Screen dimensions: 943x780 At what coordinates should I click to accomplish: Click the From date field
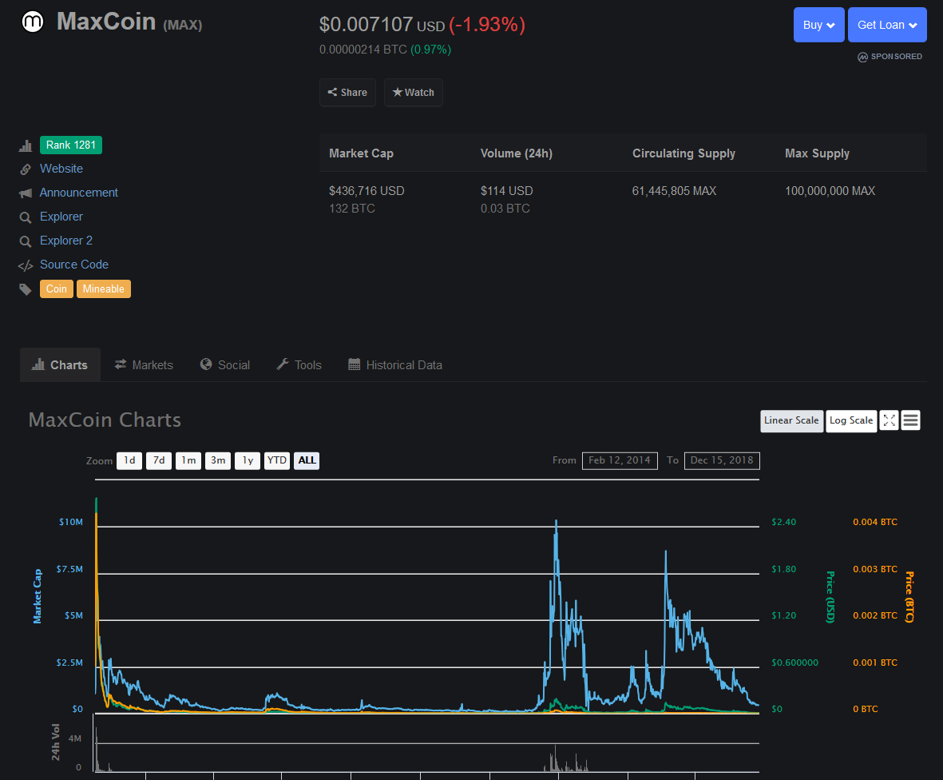pos(620,460)
